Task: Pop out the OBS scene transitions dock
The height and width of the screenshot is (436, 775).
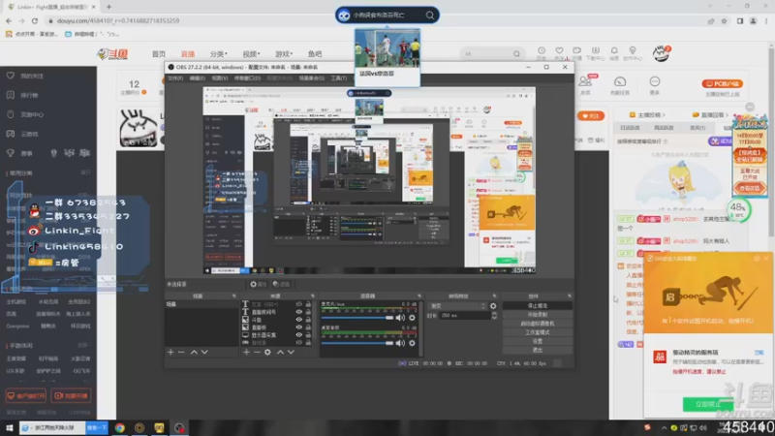Action: click(494, 296)
